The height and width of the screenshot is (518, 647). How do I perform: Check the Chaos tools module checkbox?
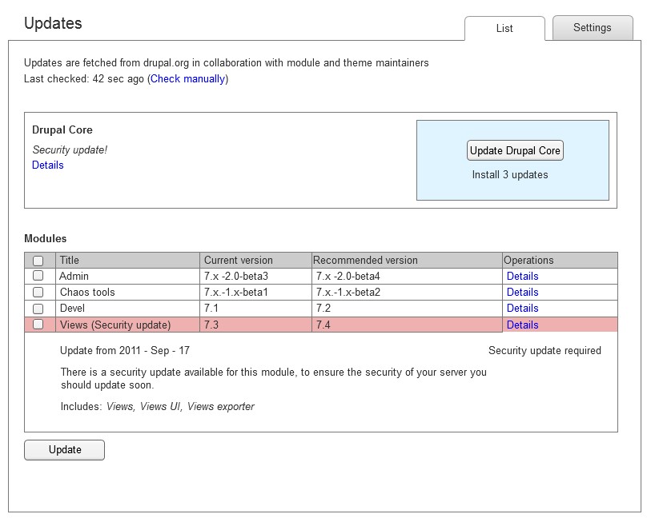(x=38, y=292)
